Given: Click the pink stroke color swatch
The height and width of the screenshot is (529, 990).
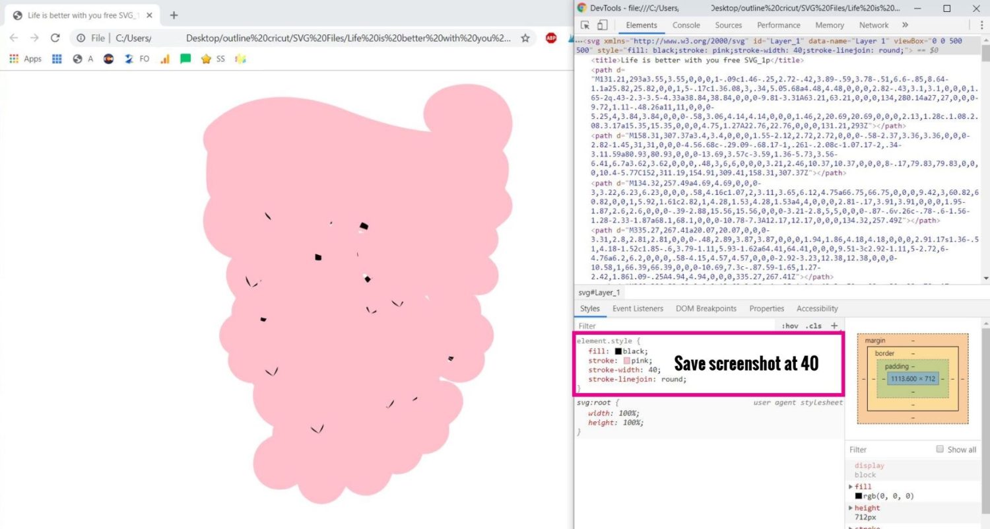Looking at the screenshot, I should (626, 361).
